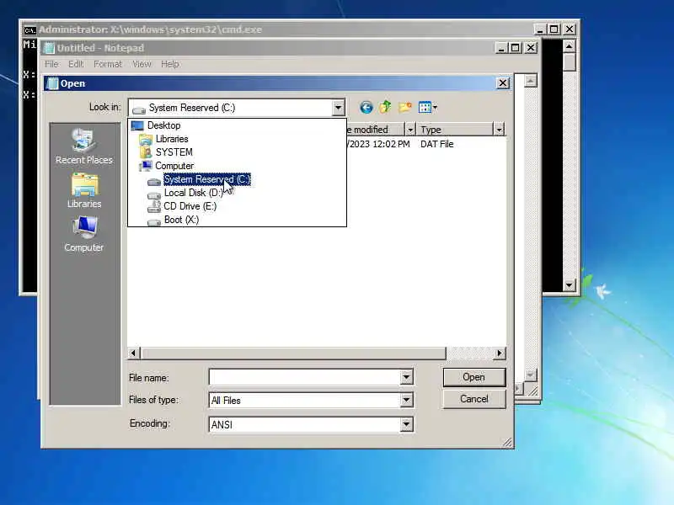This screenshot has height=505, width=674.
Task: Maximize the Notepad window
Action: (516, 48)
